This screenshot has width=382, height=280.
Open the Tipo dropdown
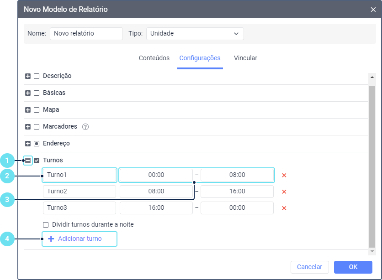point(195,33)
